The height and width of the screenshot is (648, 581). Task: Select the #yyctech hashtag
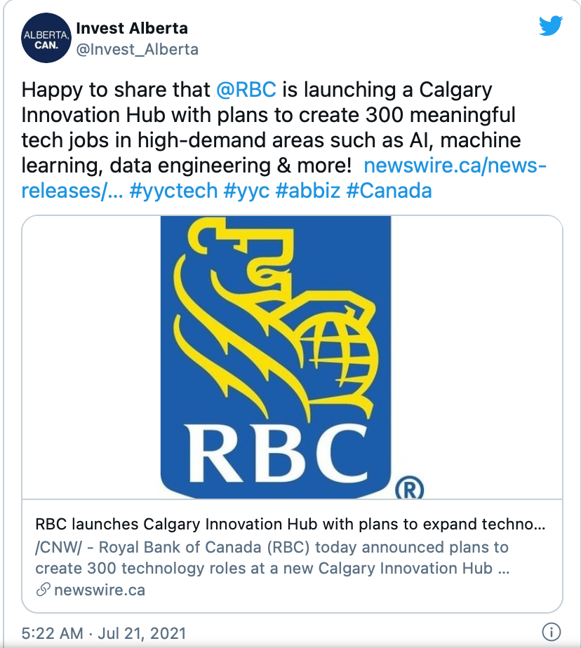(x=174, y=191)
